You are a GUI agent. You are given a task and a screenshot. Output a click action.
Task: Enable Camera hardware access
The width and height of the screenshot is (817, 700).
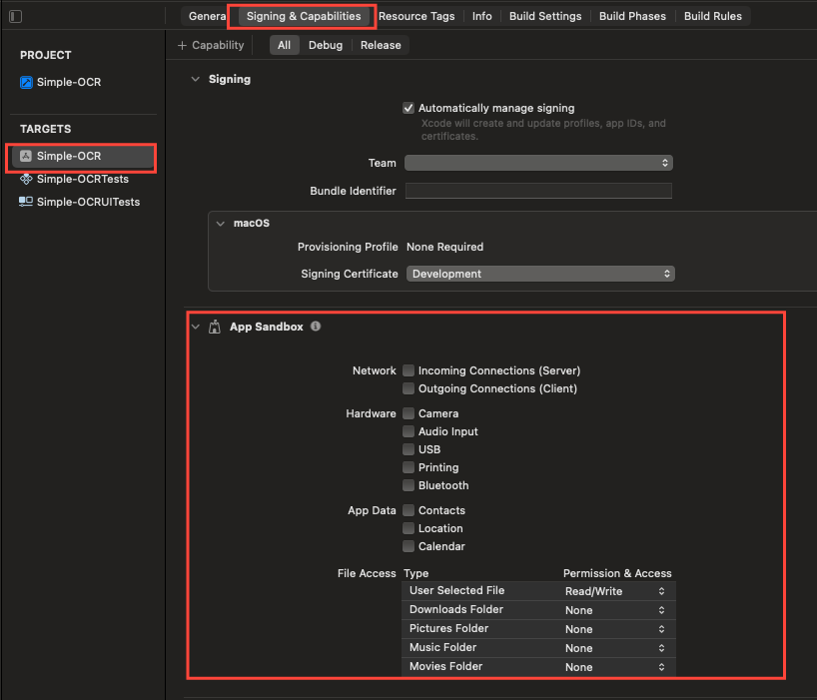pos(408,413)
